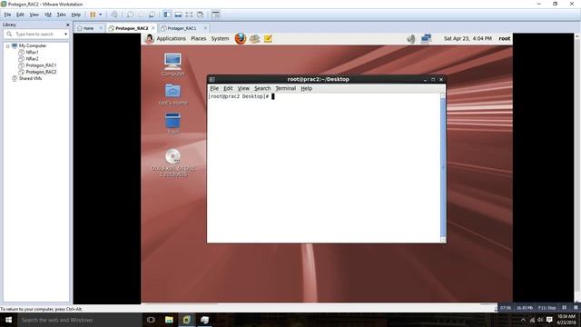The image size is (581, 327).
Task: Click the console view icon in toolbar
Action: 216,15
